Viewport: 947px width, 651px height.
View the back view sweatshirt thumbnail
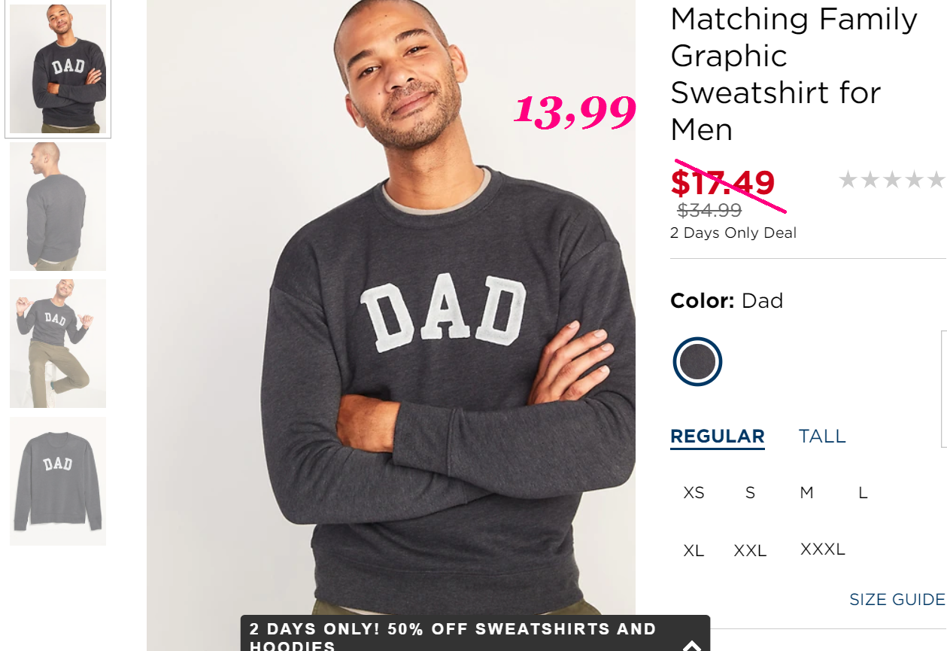pos(58,207)
